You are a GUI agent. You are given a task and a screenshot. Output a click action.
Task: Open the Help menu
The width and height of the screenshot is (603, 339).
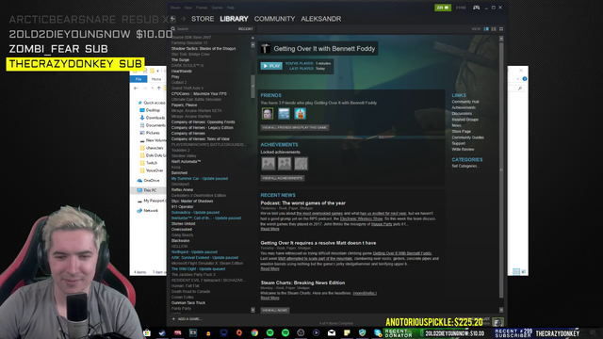coord(230,8)
